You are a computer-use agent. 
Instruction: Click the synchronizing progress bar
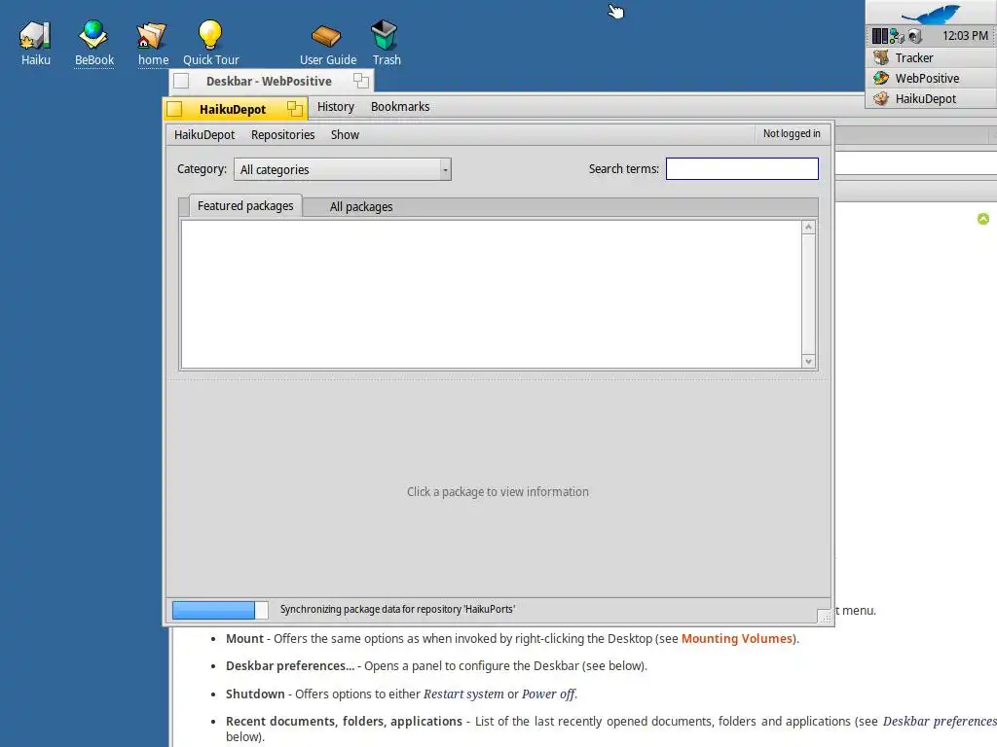pyautogui.click(x=220, y=610)
